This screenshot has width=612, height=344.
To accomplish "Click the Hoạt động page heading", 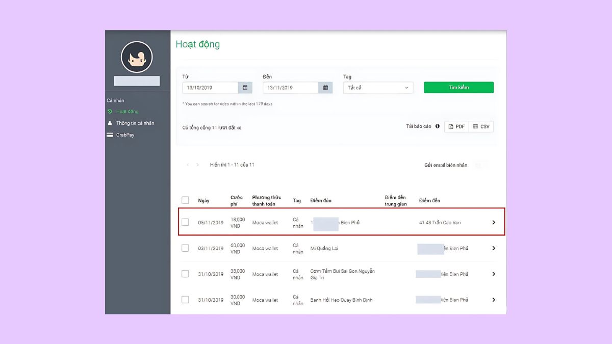I will tap(198, 44).
